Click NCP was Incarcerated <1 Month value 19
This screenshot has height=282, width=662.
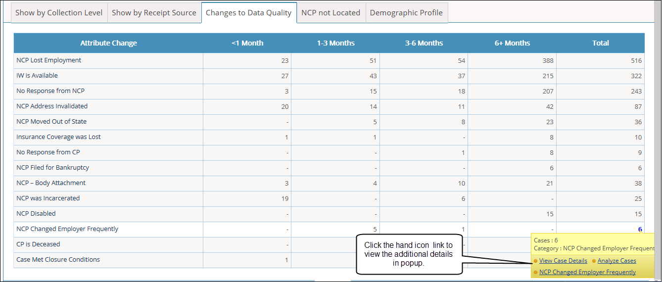pyautogui.click(x=284, y=199)
